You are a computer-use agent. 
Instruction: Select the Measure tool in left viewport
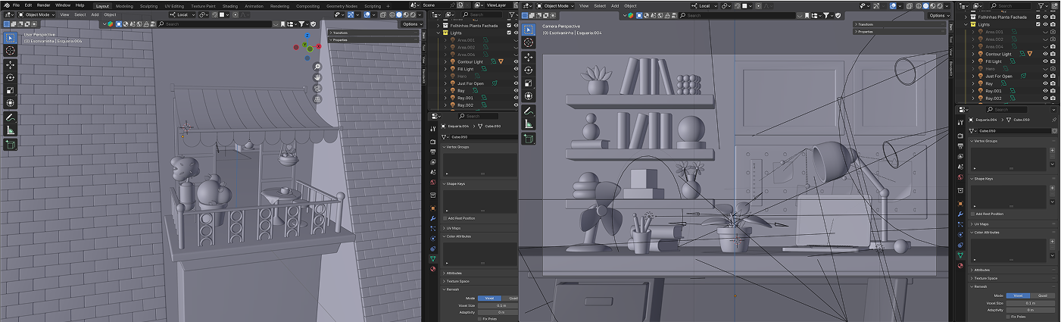[11, 130]
